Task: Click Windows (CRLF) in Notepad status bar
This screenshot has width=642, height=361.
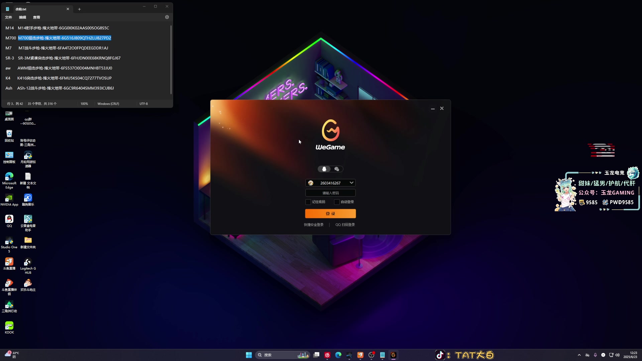Action: [x=108, y=104]
